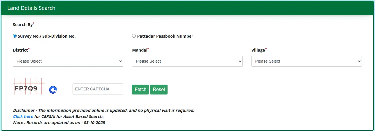Open the Village selection dropdown
This screenshot has width=375, height=131.
pos(306,61)
